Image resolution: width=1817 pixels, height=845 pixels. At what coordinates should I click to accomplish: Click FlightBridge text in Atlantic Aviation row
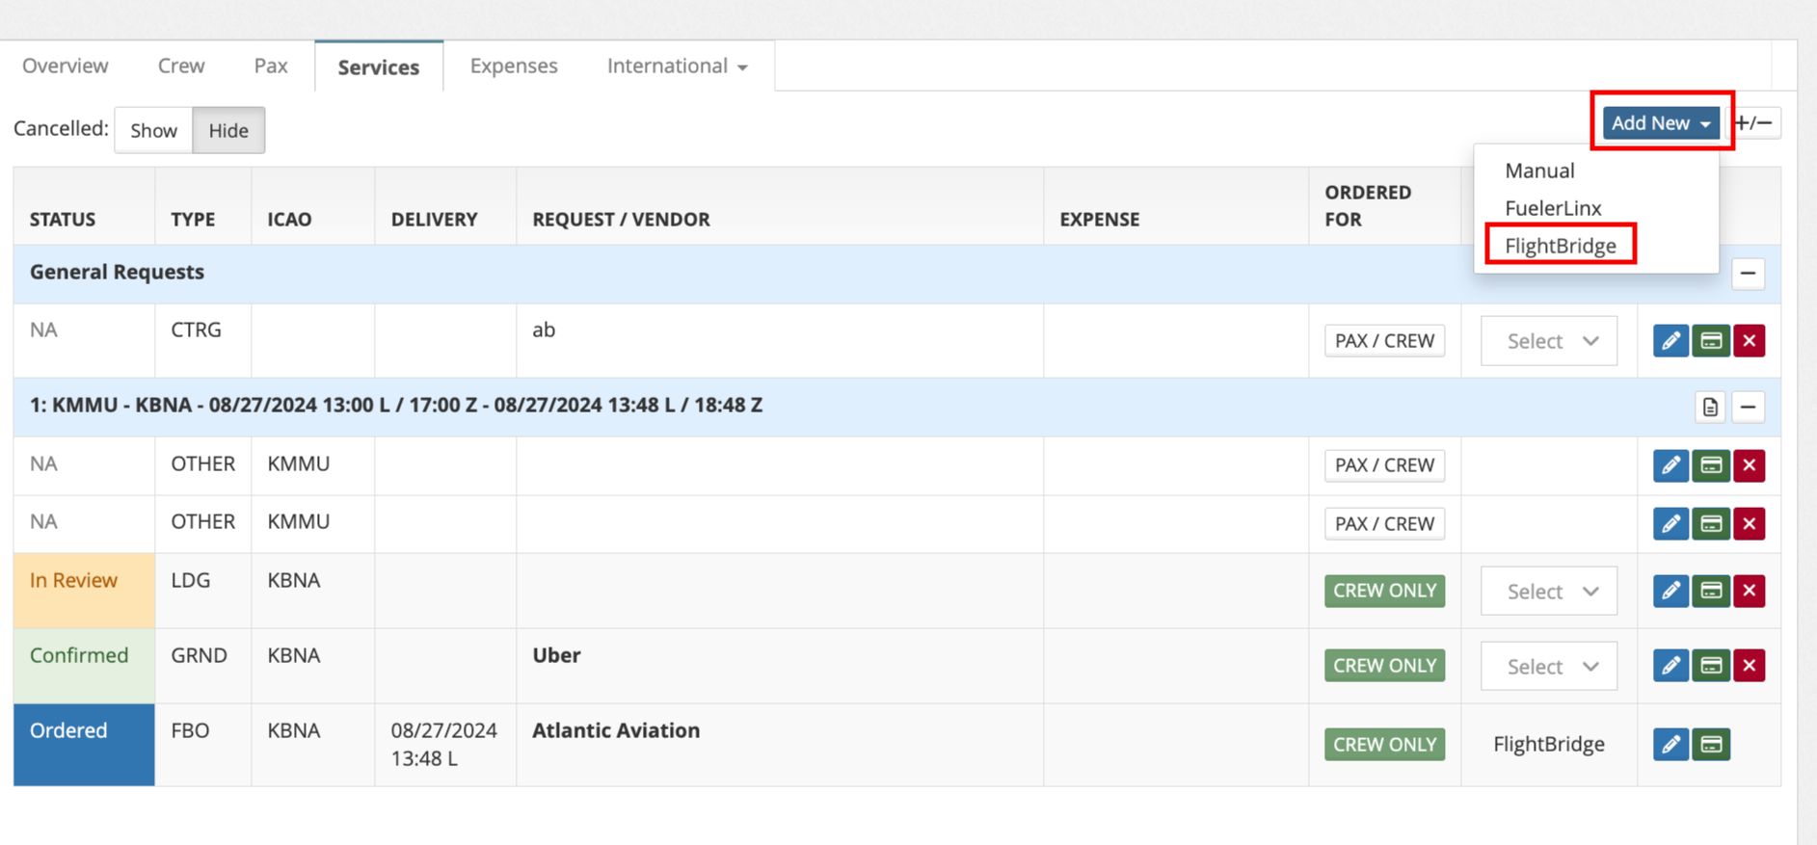1548,744
